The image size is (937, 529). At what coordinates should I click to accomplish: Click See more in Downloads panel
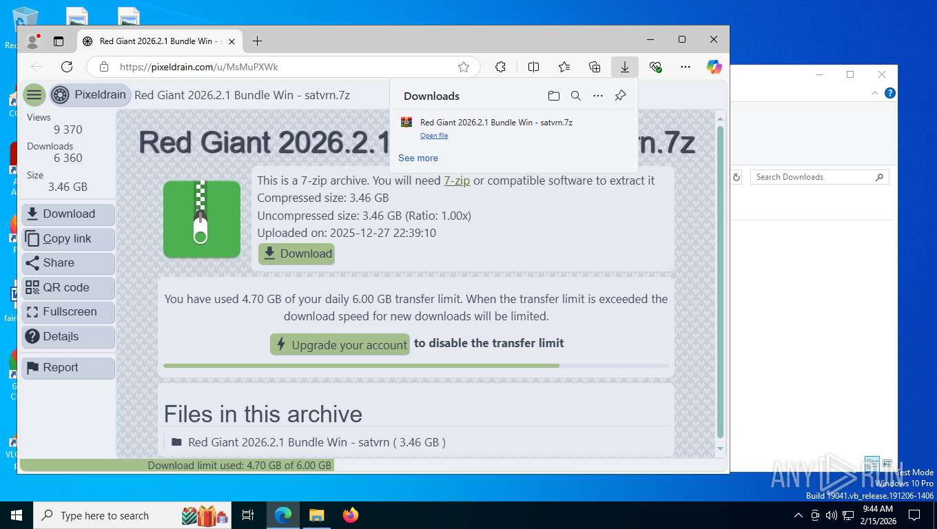418,158
